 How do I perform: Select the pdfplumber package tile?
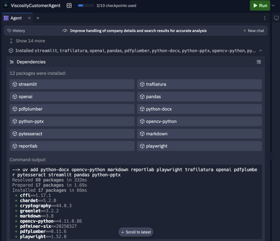(x=72, y=109)
